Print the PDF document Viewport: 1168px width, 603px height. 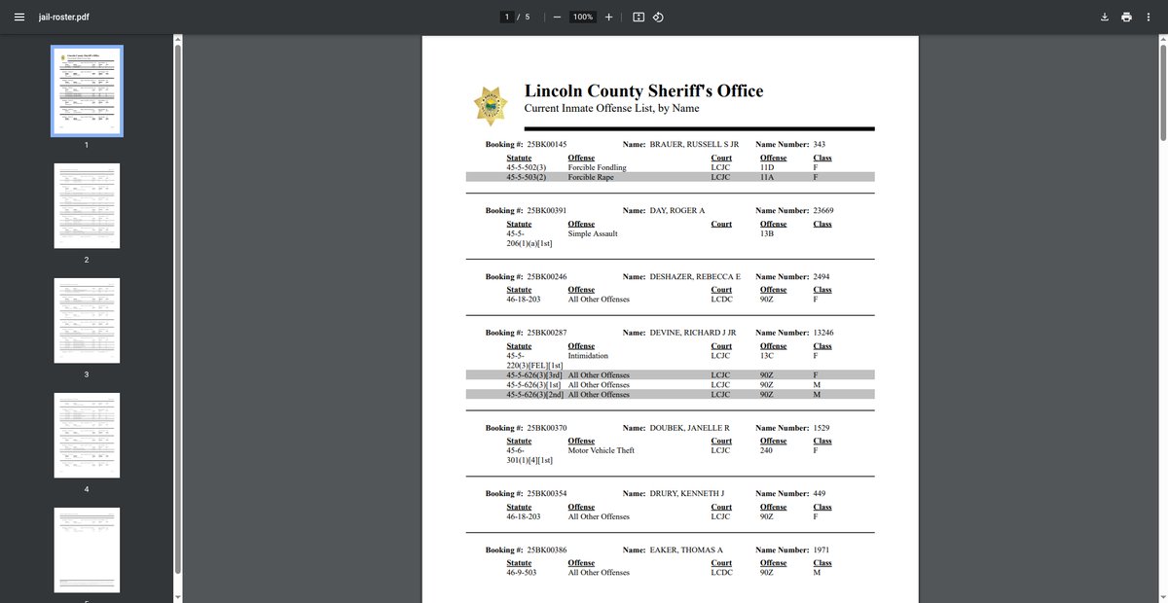(1126, 18)
